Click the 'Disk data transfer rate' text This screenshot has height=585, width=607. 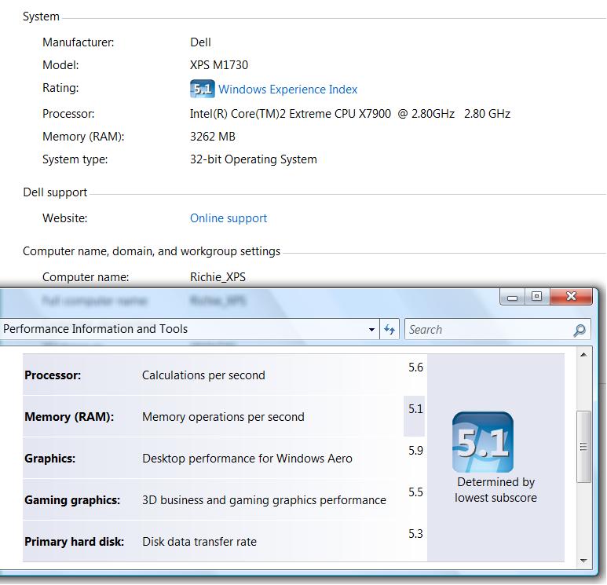point(199,542)
